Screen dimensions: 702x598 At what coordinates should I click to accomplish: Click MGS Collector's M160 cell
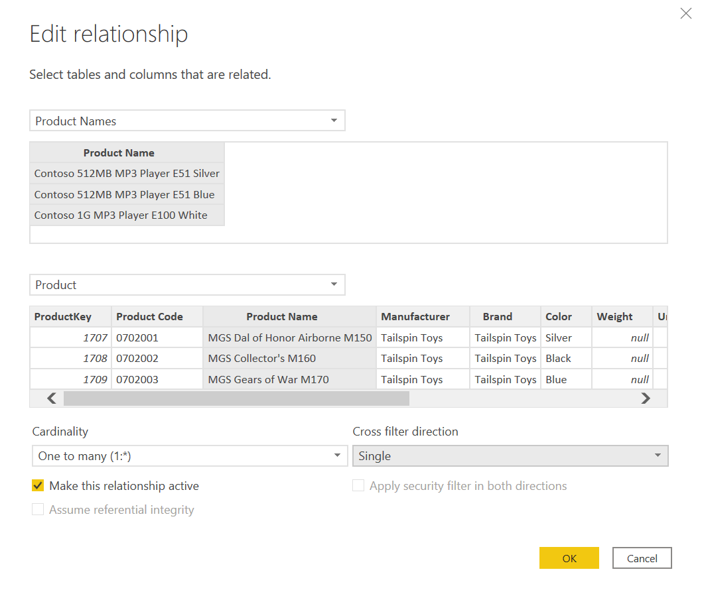[x=290, y=358]
